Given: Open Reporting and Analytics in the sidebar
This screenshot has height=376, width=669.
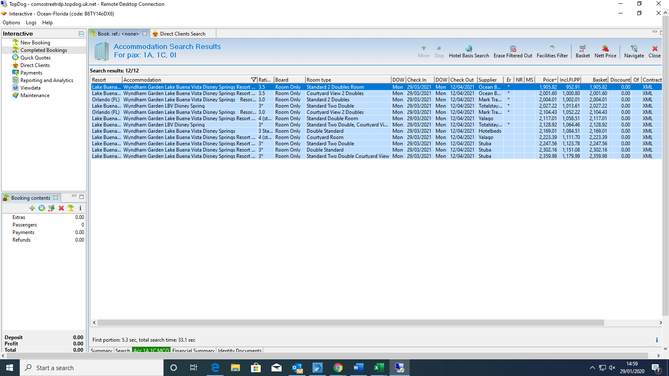Looking at the screenshot, I should coord(47,80).
